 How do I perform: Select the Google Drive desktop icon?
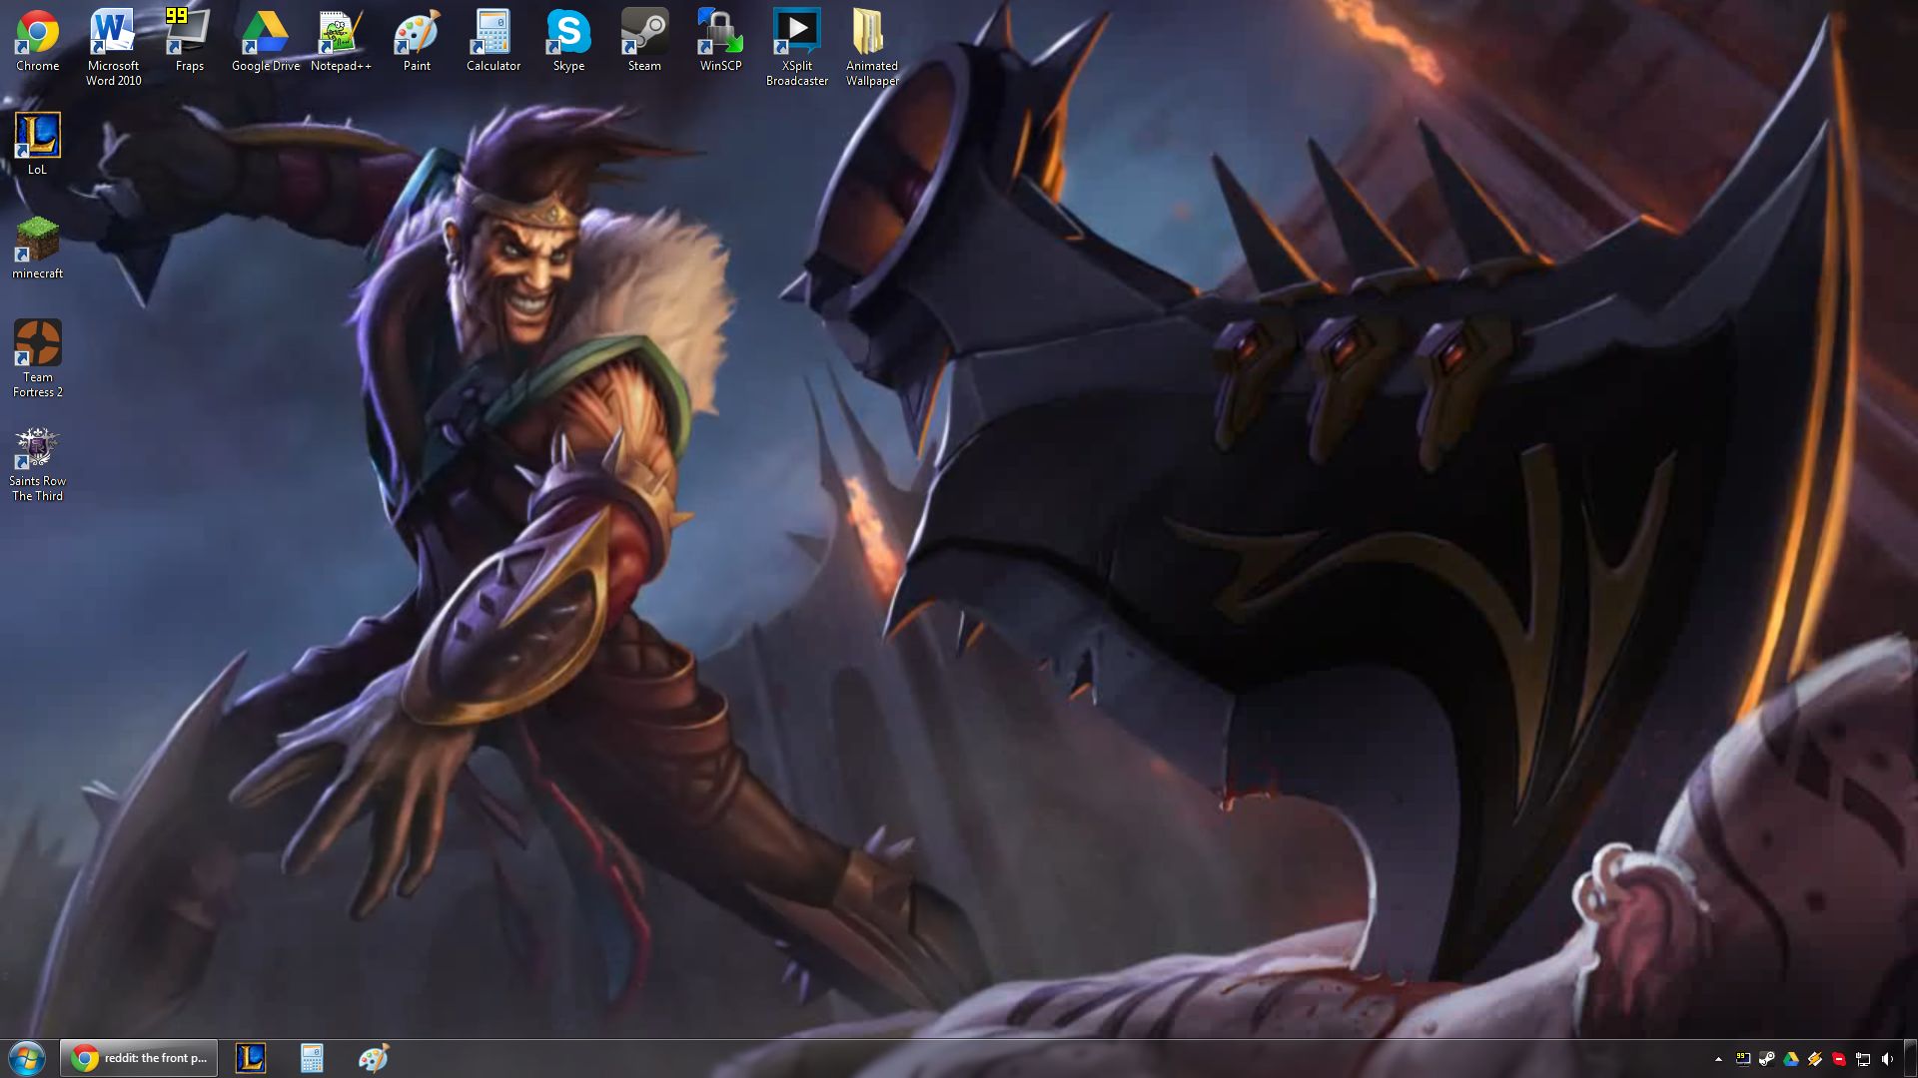[x=265, y=41]
